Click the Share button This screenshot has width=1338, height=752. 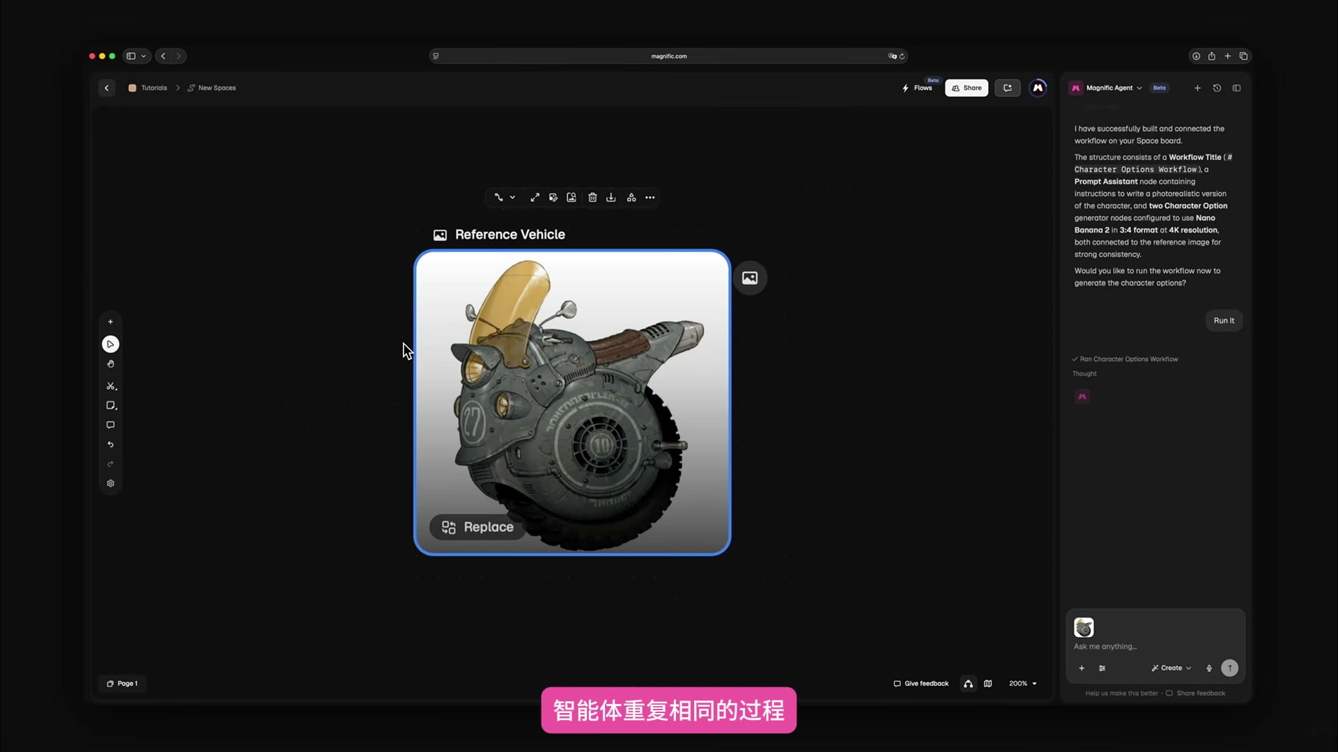click(x=967, y=88)
